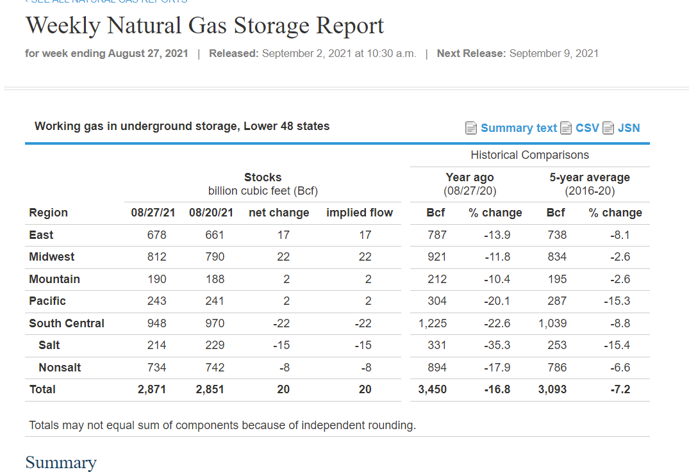Click South Central's 08/27/21 value 948
This screenshot has height=472, width=689.
click(x=157, y=323)
